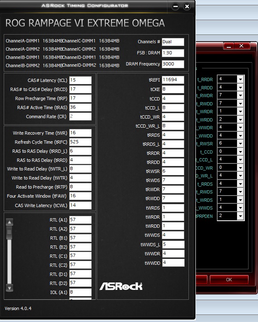The height and width of the screenshot is (322, 258).
Task: Click the RTL (A1) value field
Action: [80, 220]
